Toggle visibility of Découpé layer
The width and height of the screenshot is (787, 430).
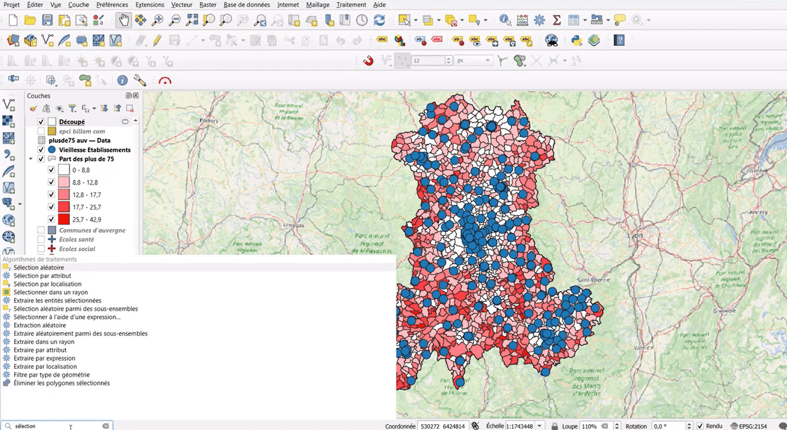pyautogui.click(x=41, y=122)
